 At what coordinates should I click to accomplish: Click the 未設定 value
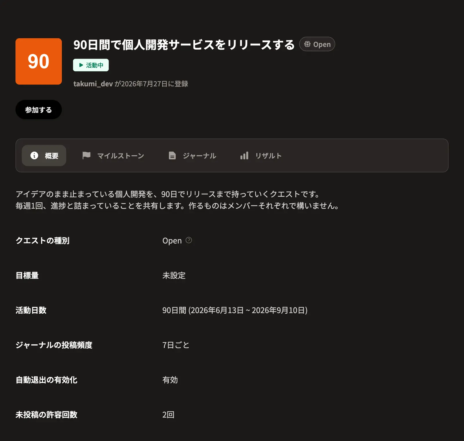[174, 275]
